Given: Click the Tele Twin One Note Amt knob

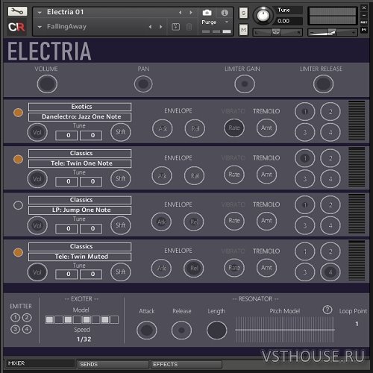Looking at the screenshot, I should click(266, 175).
